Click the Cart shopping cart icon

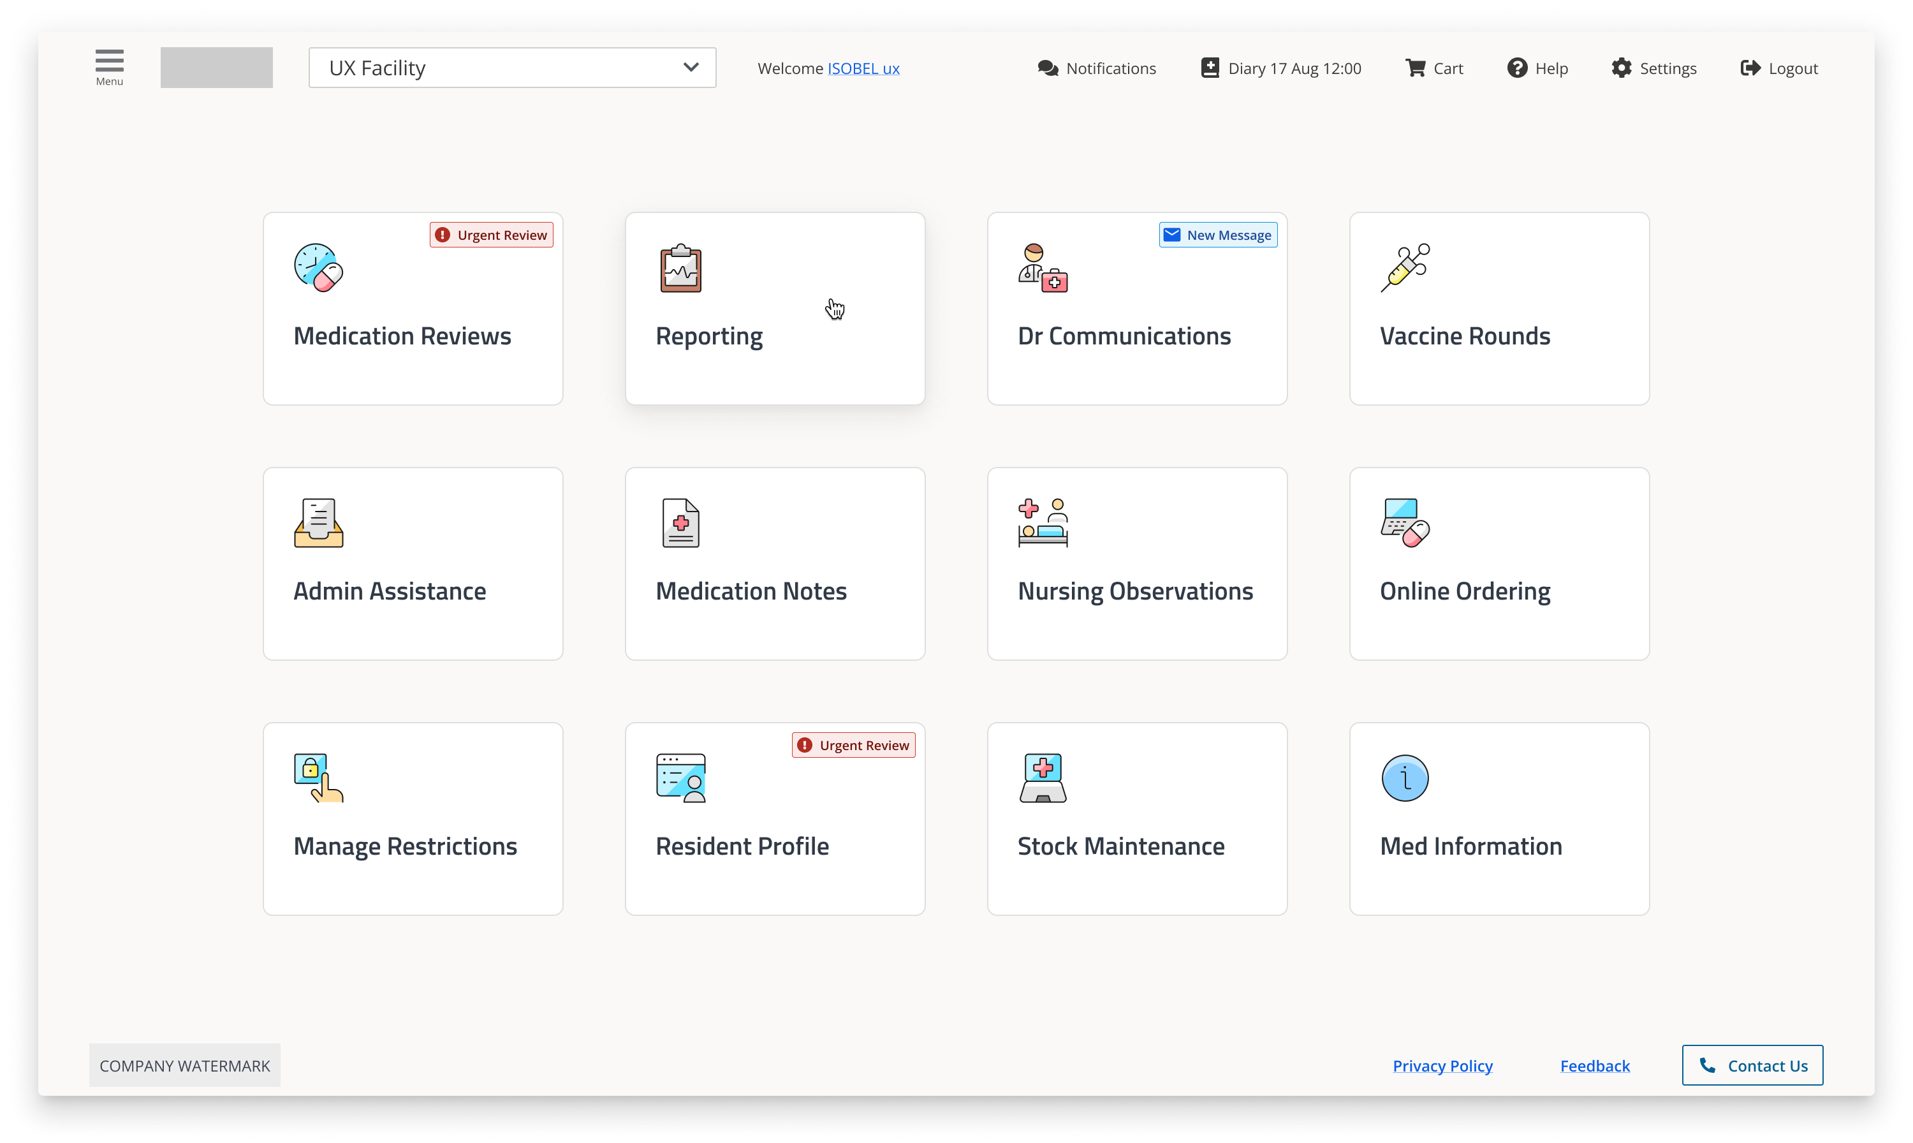tap(1415, 68)
